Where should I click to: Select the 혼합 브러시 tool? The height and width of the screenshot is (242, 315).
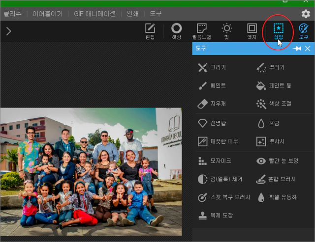pos(276,179)
